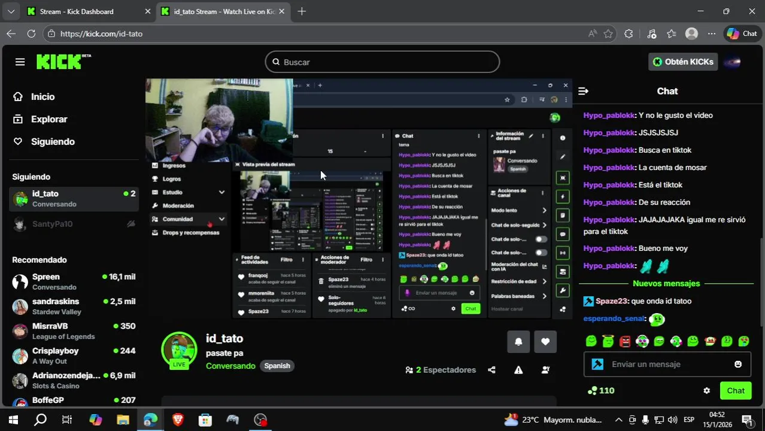The image size is (765, 431).
Task: Open Explorar in sidebar
Action: click(40, 119)
